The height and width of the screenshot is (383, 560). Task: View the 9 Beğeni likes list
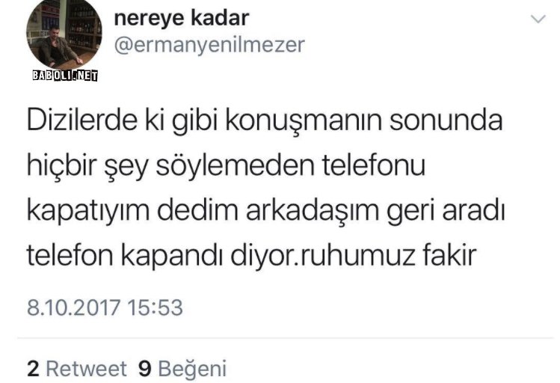click(182, 369)
